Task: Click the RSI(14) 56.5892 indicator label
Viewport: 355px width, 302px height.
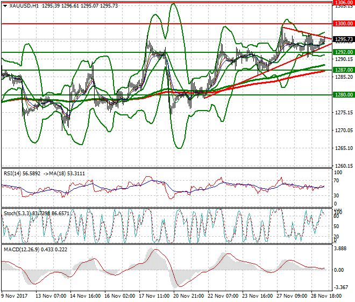Action: [x=22, y=174]
